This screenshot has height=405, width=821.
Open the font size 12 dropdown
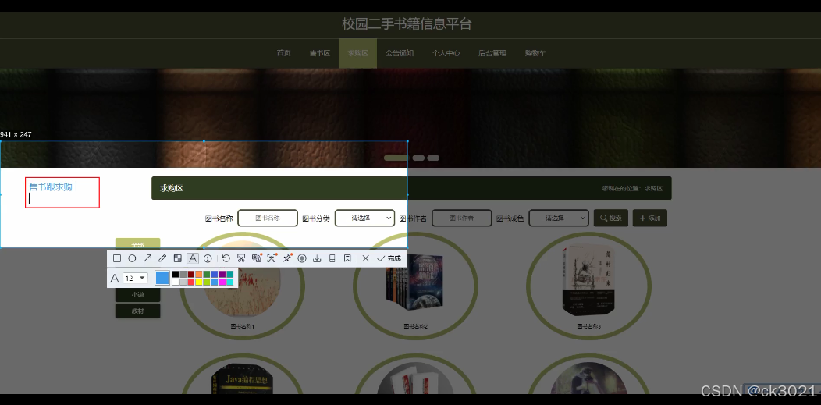click(135, 279)
